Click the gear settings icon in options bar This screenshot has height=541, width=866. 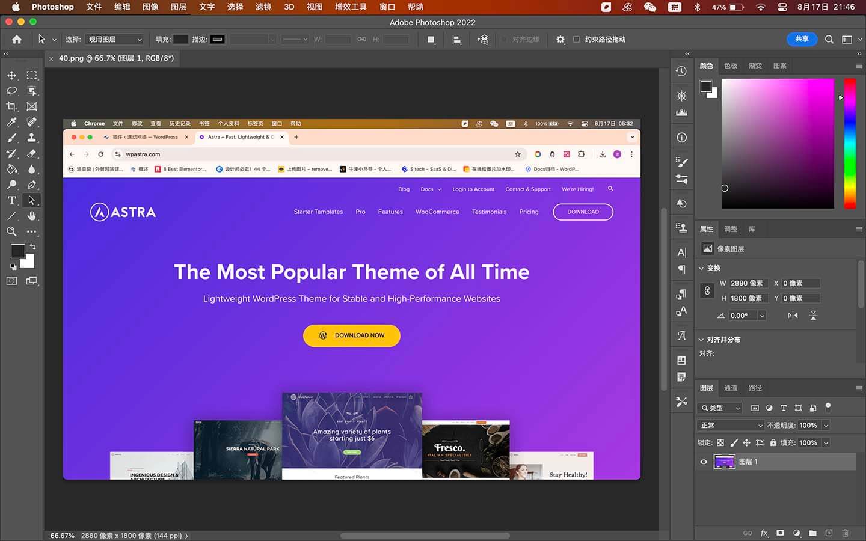(560, 40)
